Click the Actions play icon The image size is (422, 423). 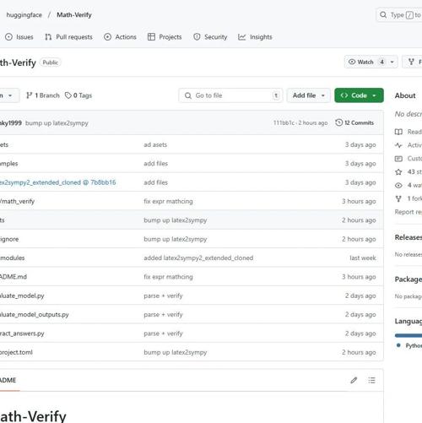pos(107,37)
